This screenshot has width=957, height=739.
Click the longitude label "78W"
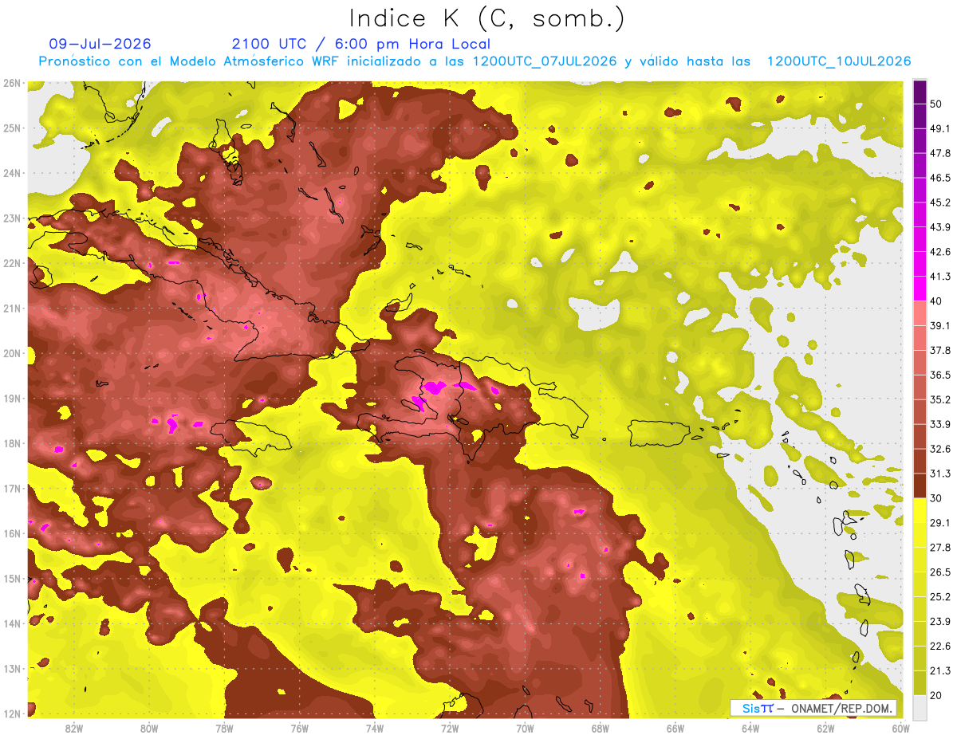pos(224,728)
